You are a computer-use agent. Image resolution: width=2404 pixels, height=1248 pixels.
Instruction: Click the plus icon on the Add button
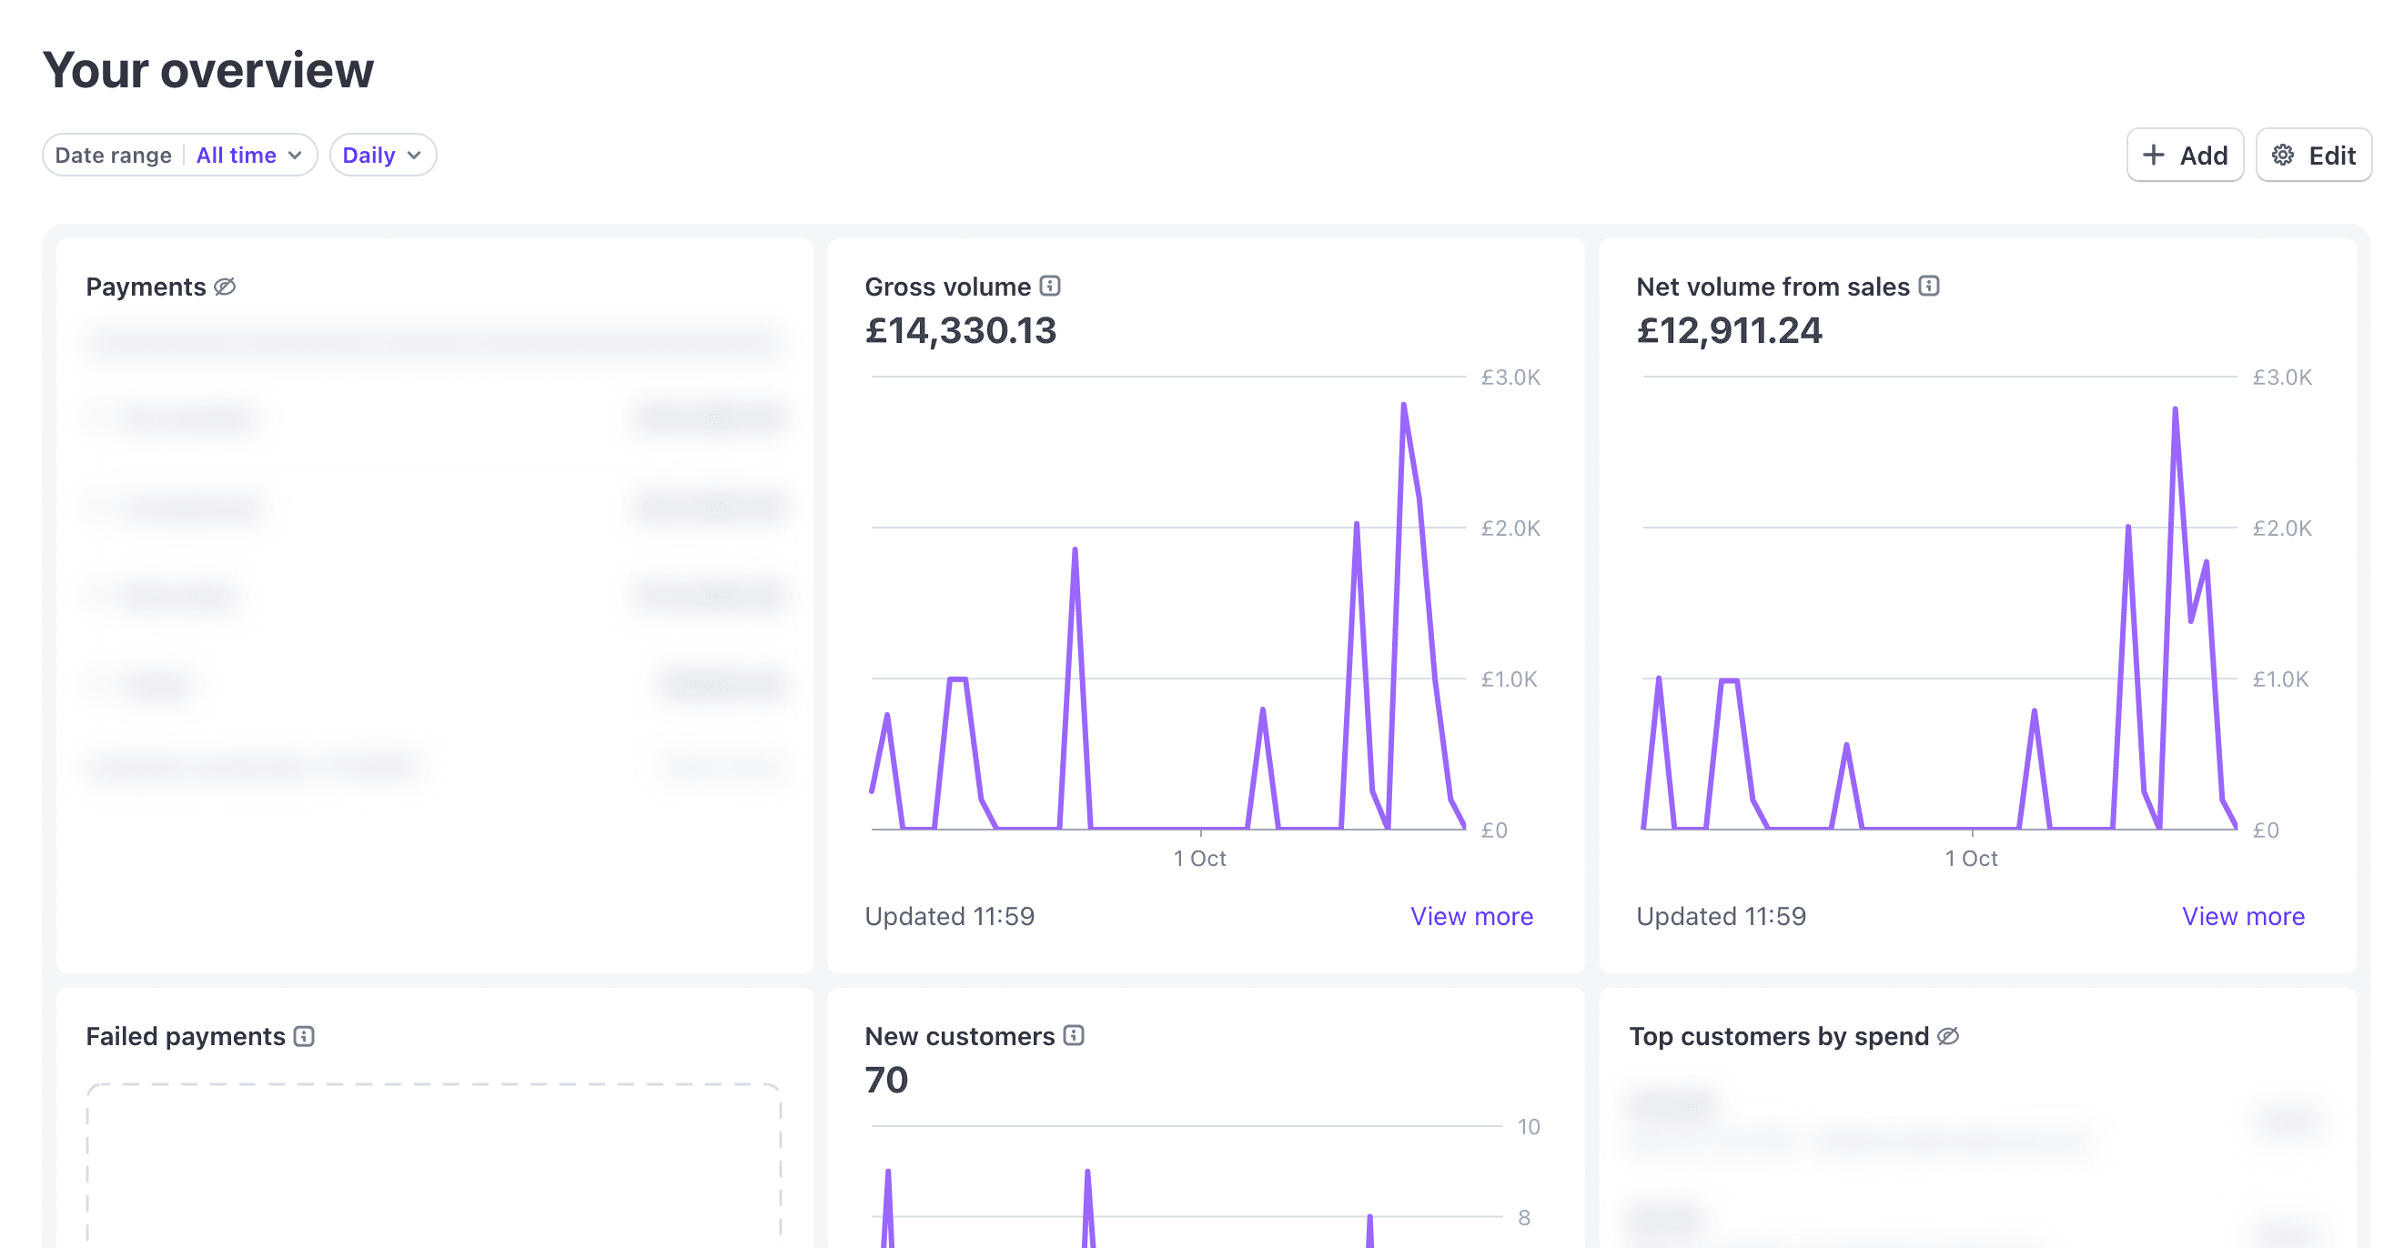tap(2154, 155)
